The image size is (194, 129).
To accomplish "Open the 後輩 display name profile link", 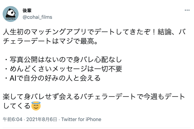I will coord(27,10).
